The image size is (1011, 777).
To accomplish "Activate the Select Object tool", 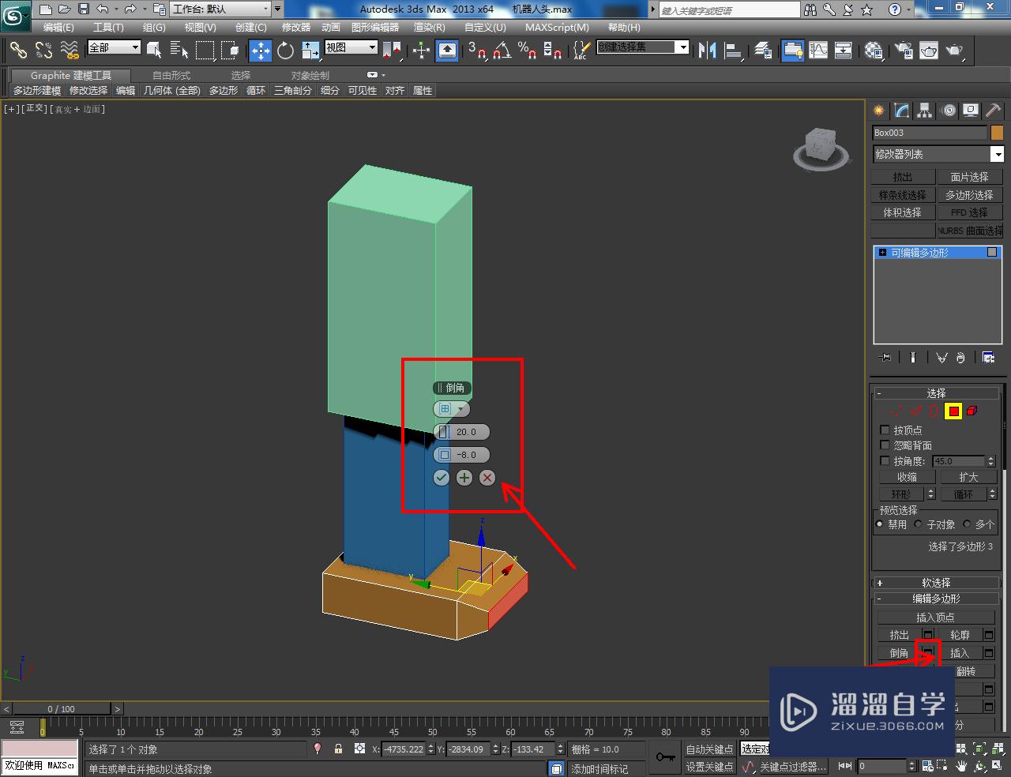I will 154,51.
